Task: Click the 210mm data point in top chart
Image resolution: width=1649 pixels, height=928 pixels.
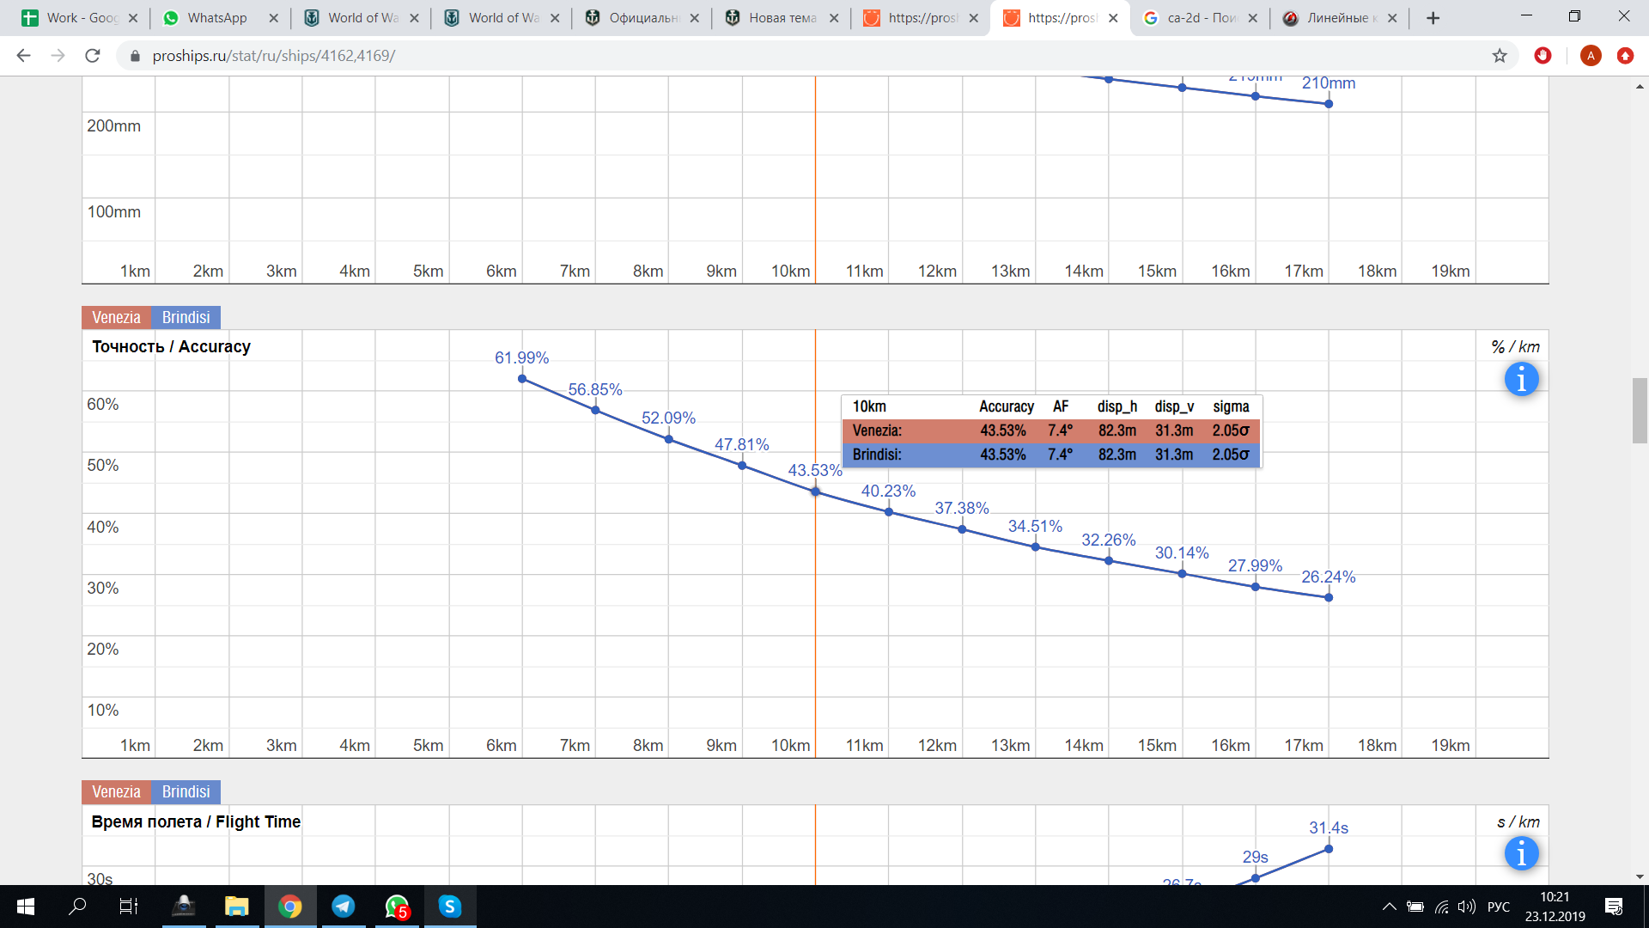Action: [x=1329, y=104]
